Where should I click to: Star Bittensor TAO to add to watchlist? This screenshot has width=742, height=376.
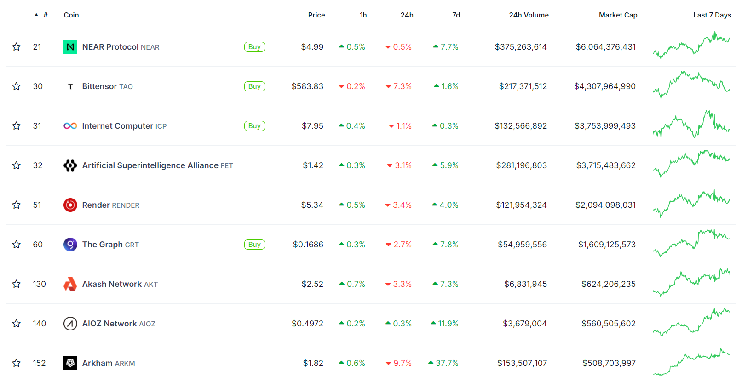click(x=17, y=86)
